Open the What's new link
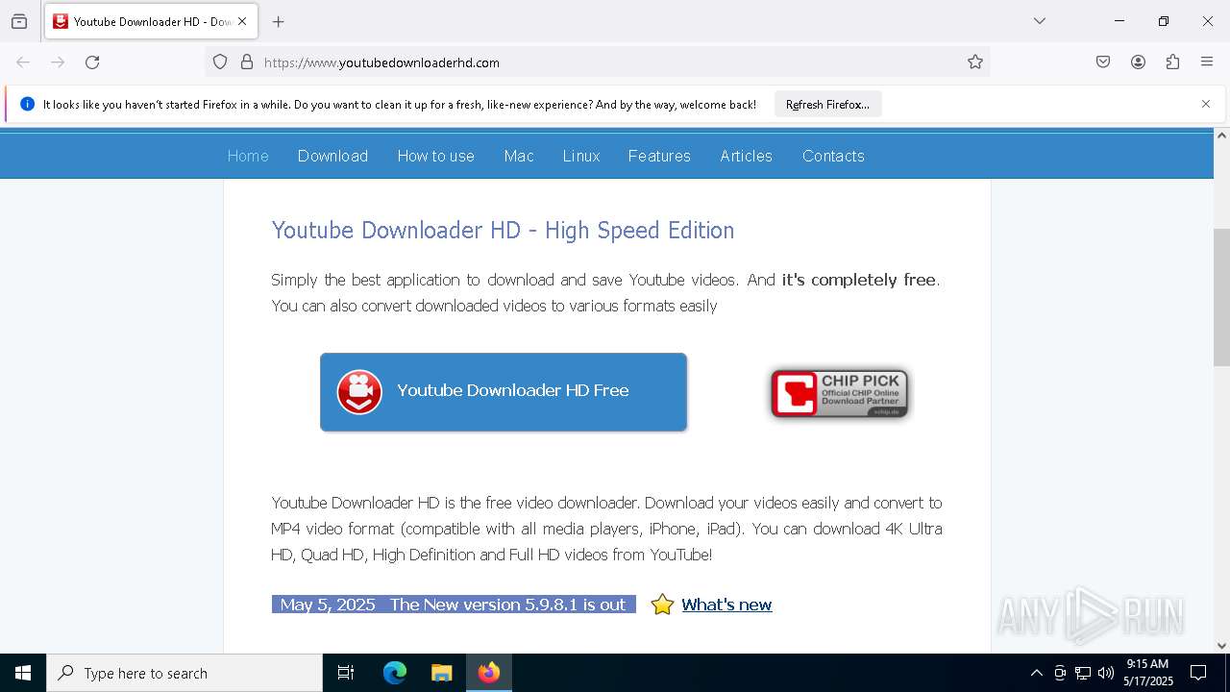The image size is (1230, 692). (x=726, y=605)
